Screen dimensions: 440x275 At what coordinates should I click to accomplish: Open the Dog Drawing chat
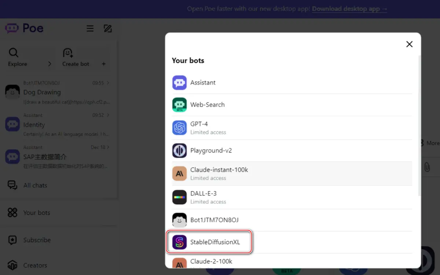(x=58, y=92)
